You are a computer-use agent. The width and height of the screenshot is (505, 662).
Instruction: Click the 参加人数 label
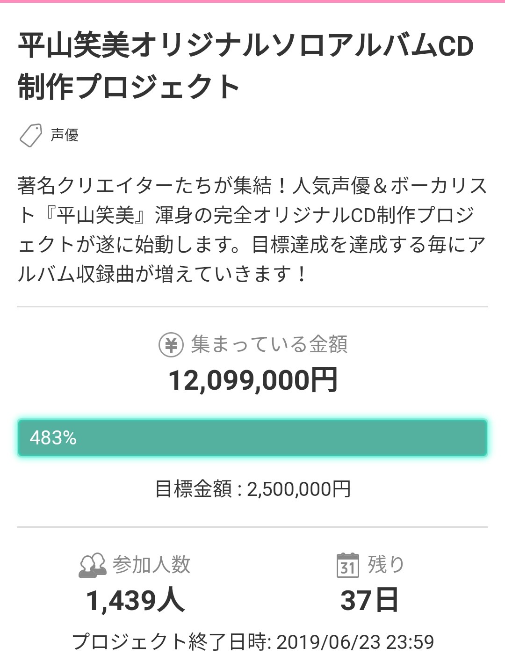(x=151, y=565)
